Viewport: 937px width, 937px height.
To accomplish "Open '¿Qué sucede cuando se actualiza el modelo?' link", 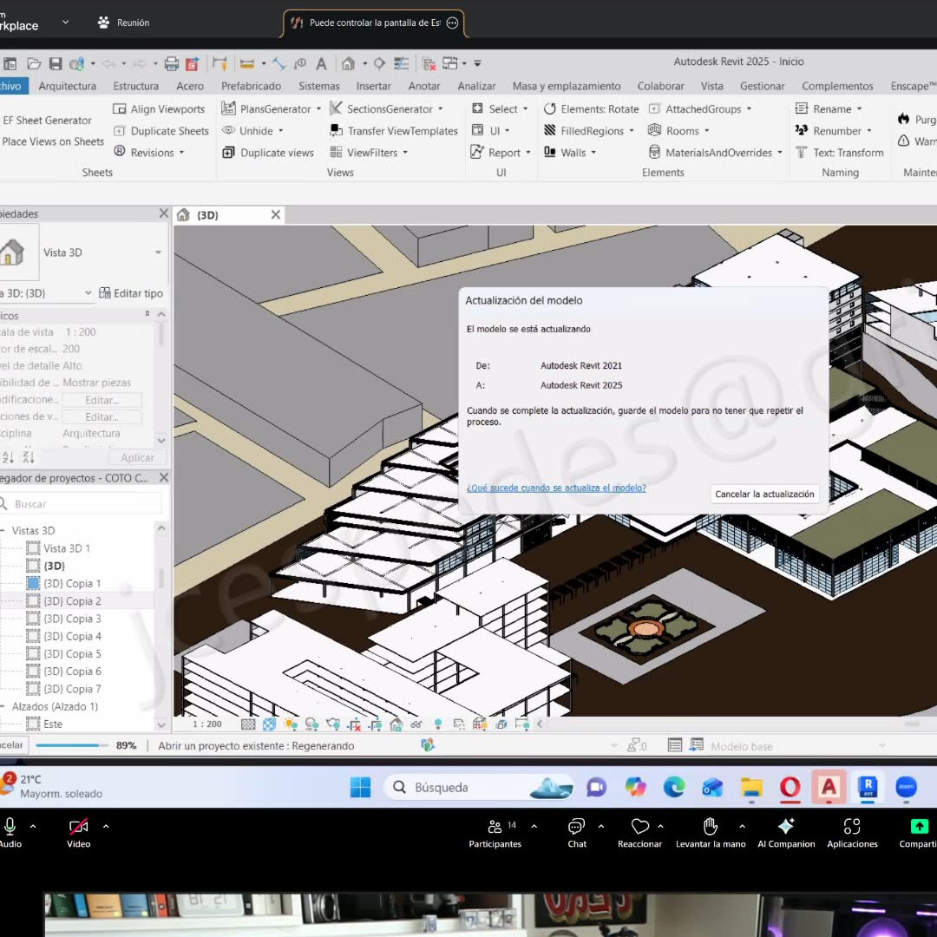I will pyautogui.click(x=556, y=488).
